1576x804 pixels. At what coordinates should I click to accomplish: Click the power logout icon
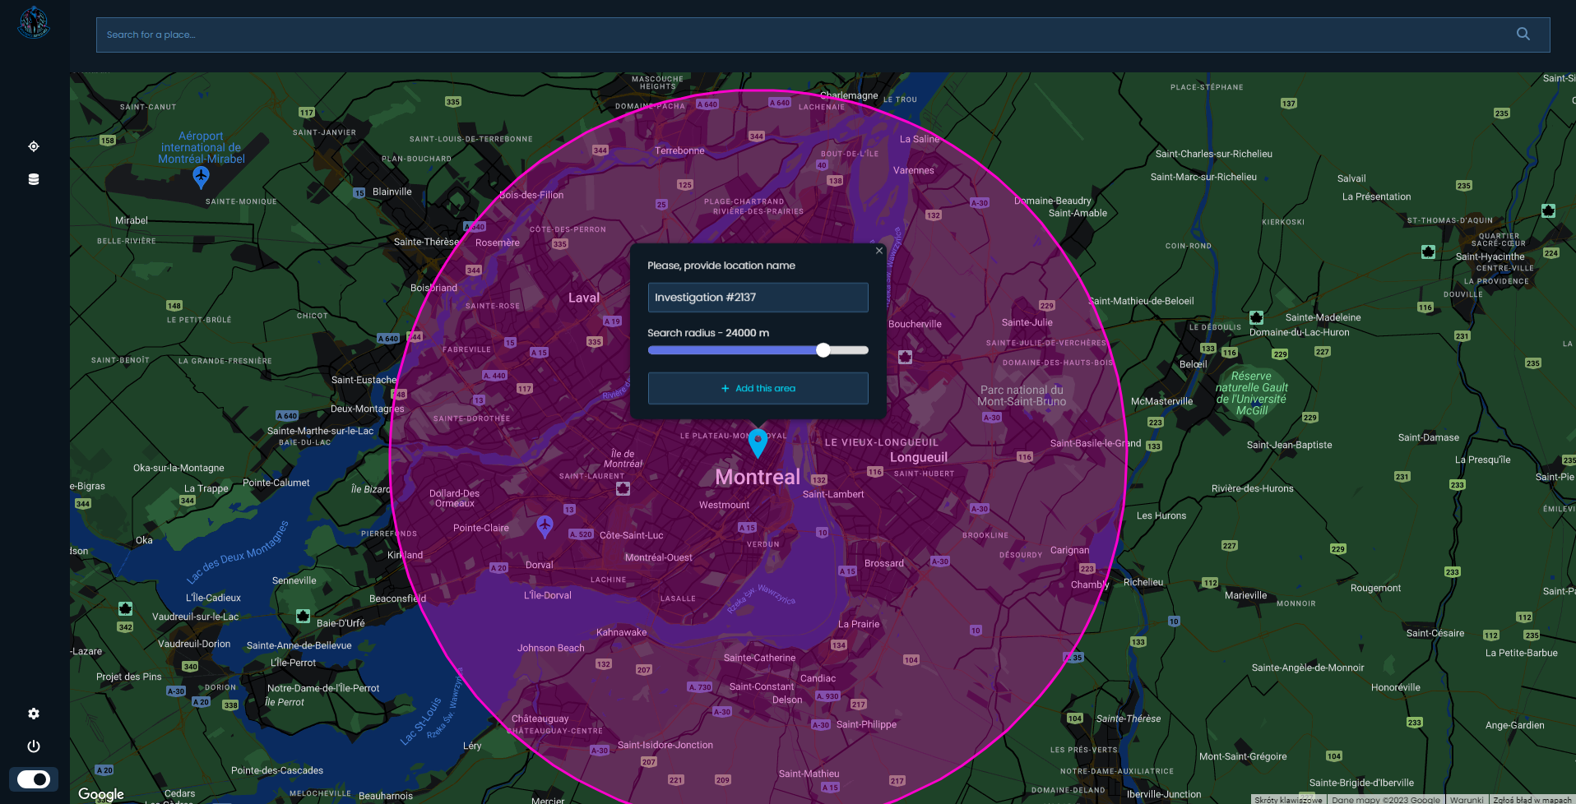point(34,746)
